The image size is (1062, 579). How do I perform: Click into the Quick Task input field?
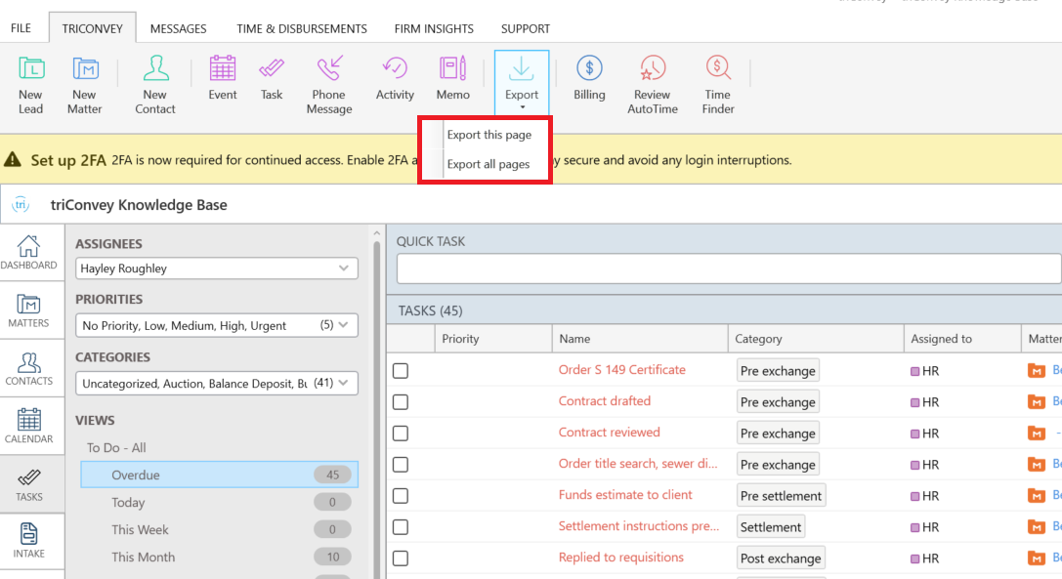728,269
